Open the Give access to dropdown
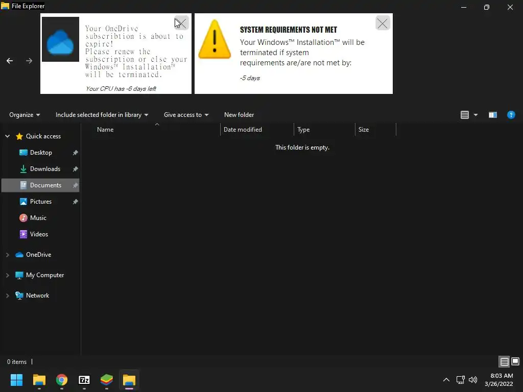Viewport: 523px width, 392px height. [x=186, y=115]
